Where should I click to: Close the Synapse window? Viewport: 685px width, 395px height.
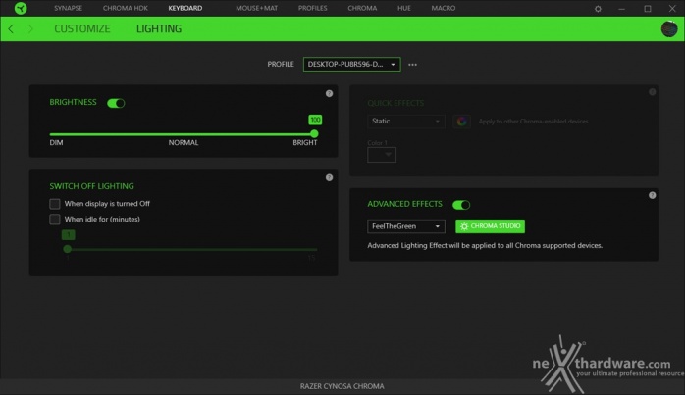[672, 8]
